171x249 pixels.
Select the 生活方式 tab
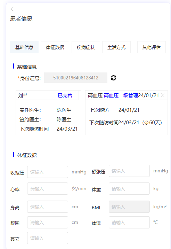[x=116, y=47]
